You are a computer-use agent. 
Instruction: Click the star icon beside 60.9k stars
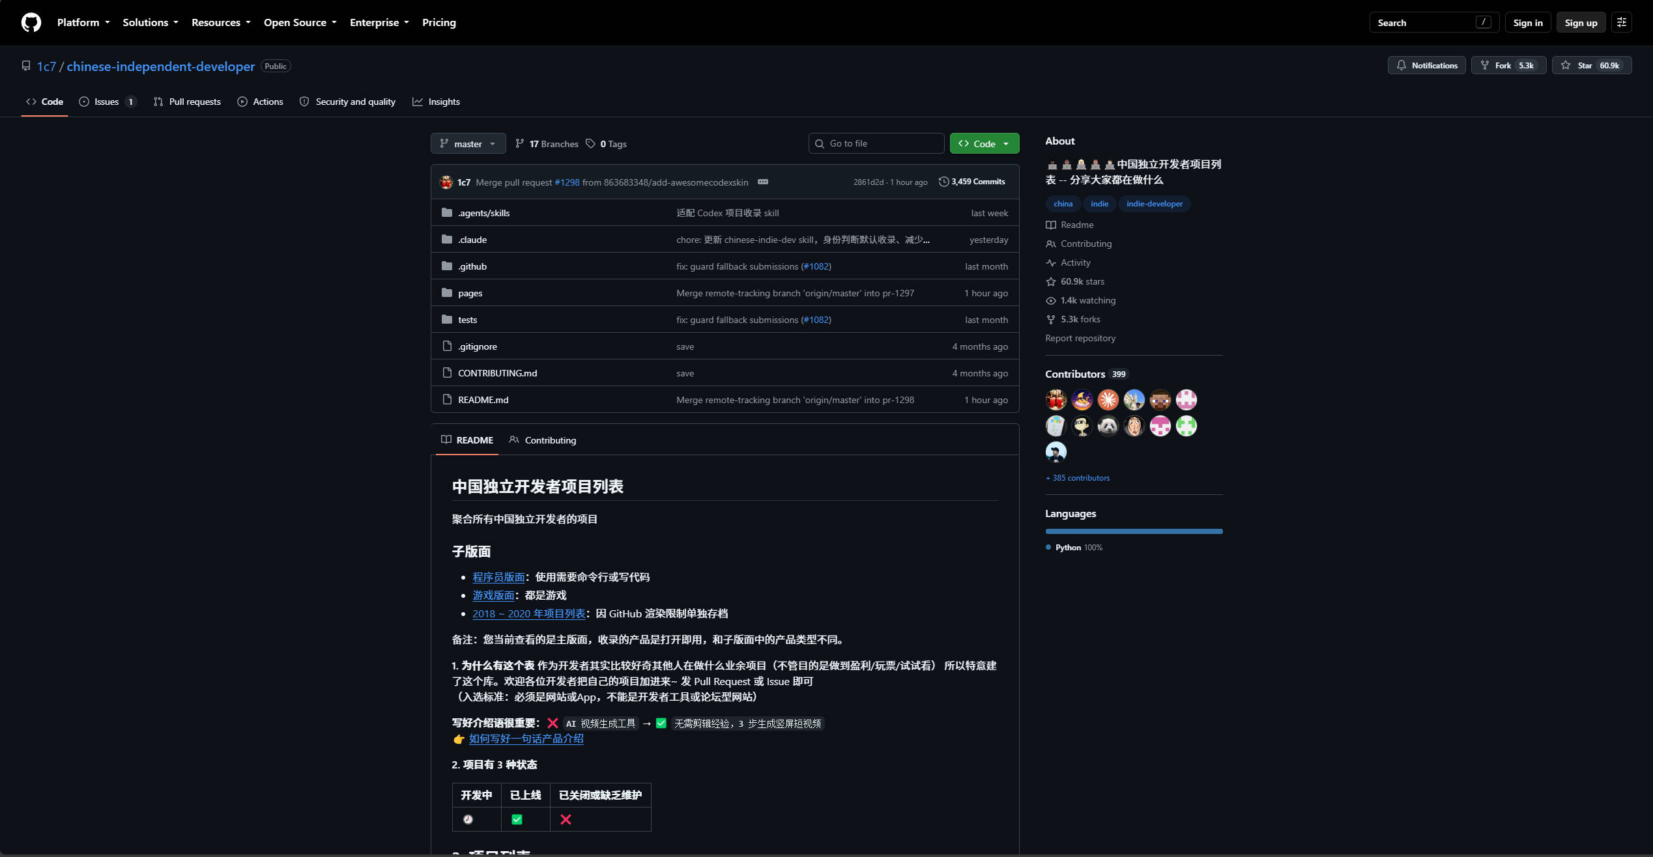coord(1051,282)
